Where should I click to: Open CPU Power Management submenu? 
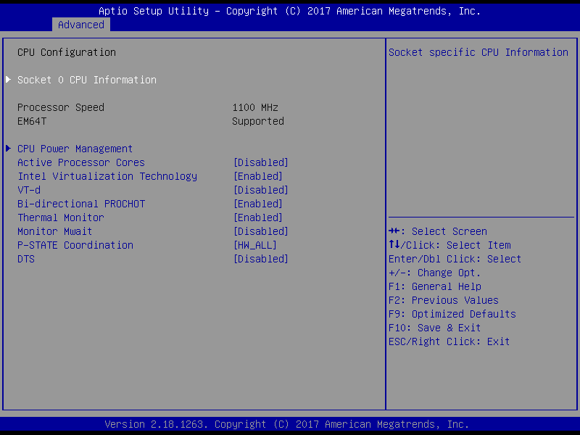click(75, 149)
